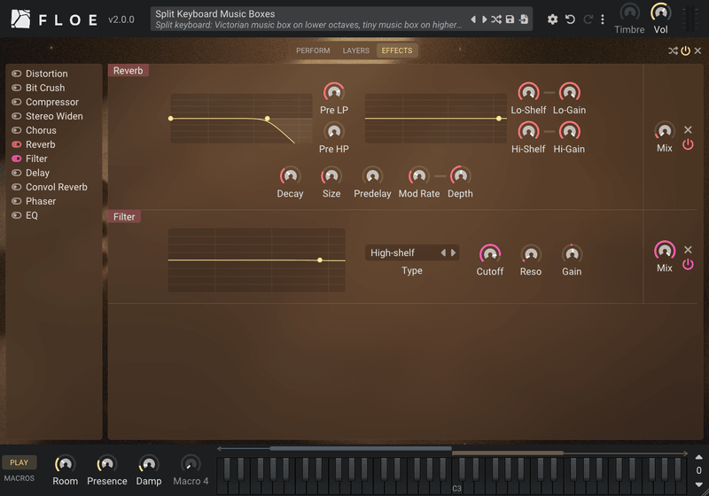Enable the Stereo Widen effect toggle
709x496 pixels.
[x=17, y=116]
